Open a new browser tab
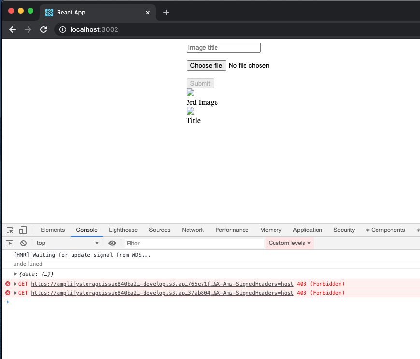This screenshot has height=359, width=420. click(166, 13)
